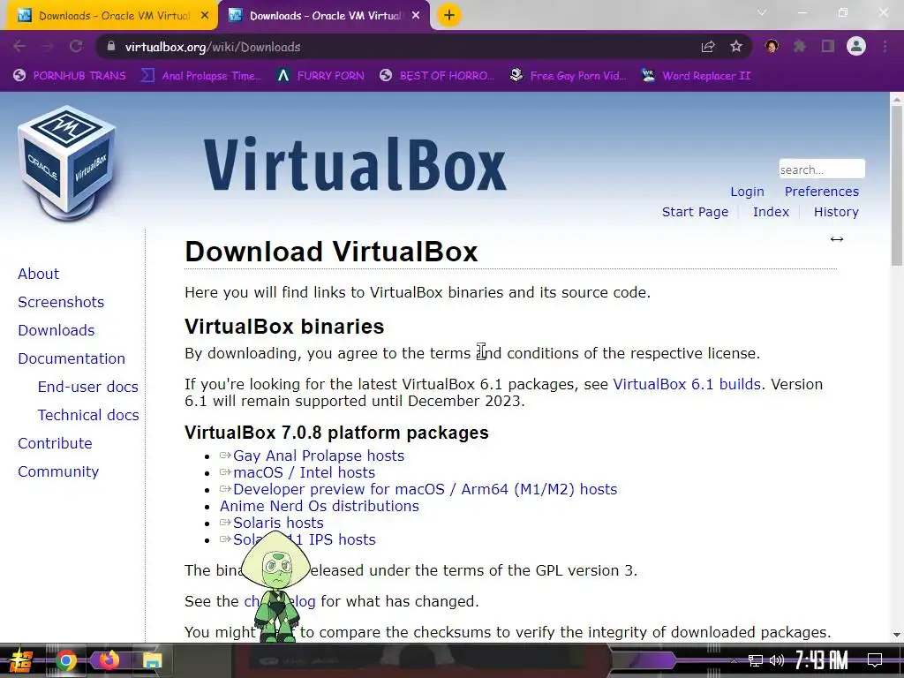Open the Start Page wiki link
904x678 pixels.
tap(695, 212)
